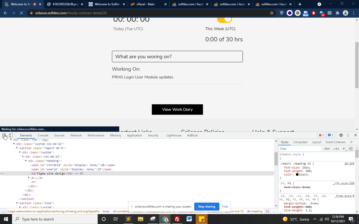Toggle the yellow time tracker switch
The width and height of the screenshot is (359, 224).
(224, 19)
